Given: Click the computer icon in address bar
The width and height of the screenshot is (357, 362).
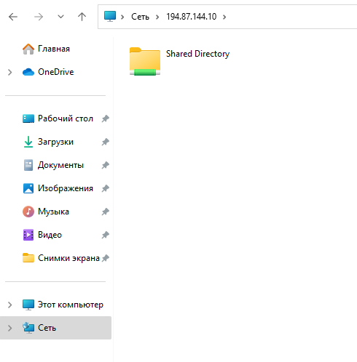Looking at the screenshot, I should tap(110, 16).
